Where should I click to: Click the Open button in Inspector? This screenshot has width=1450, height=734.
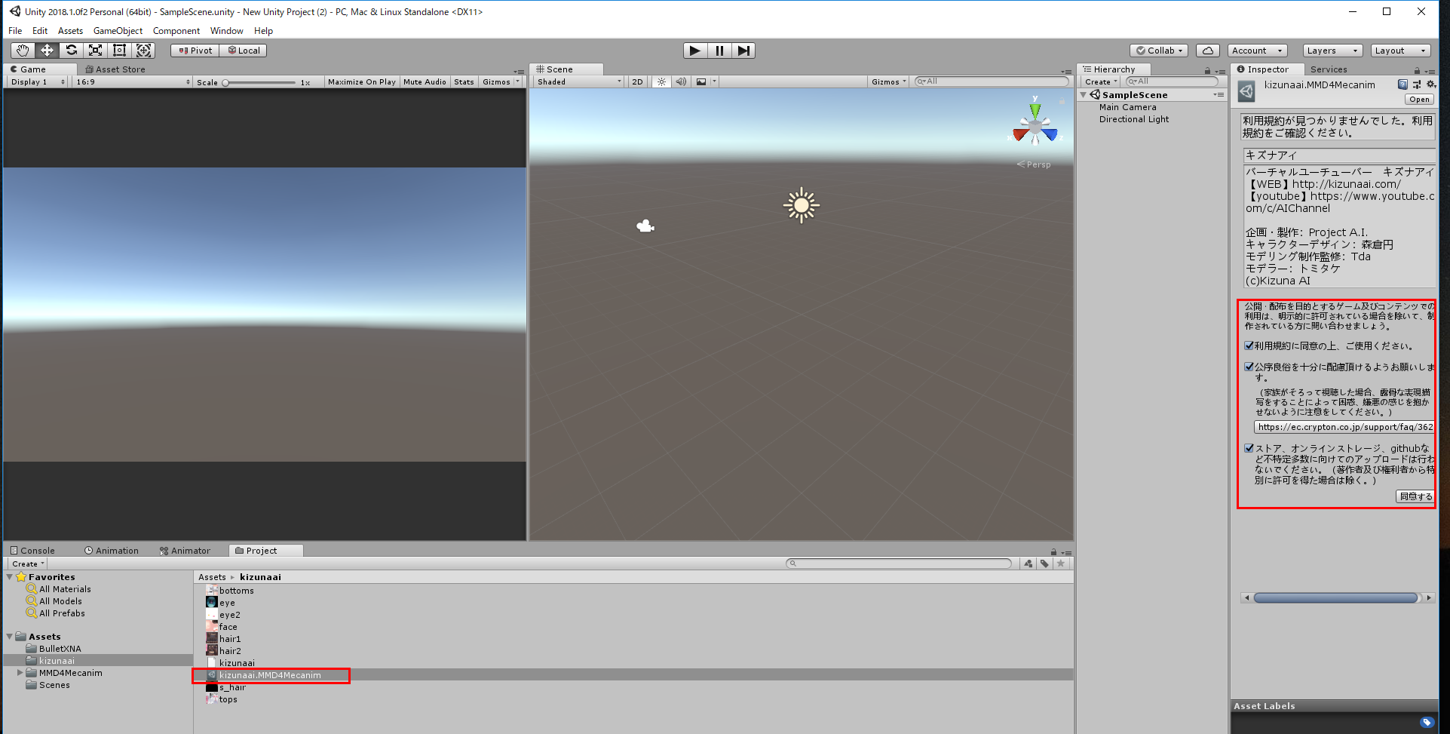[x=1419, y=100]
